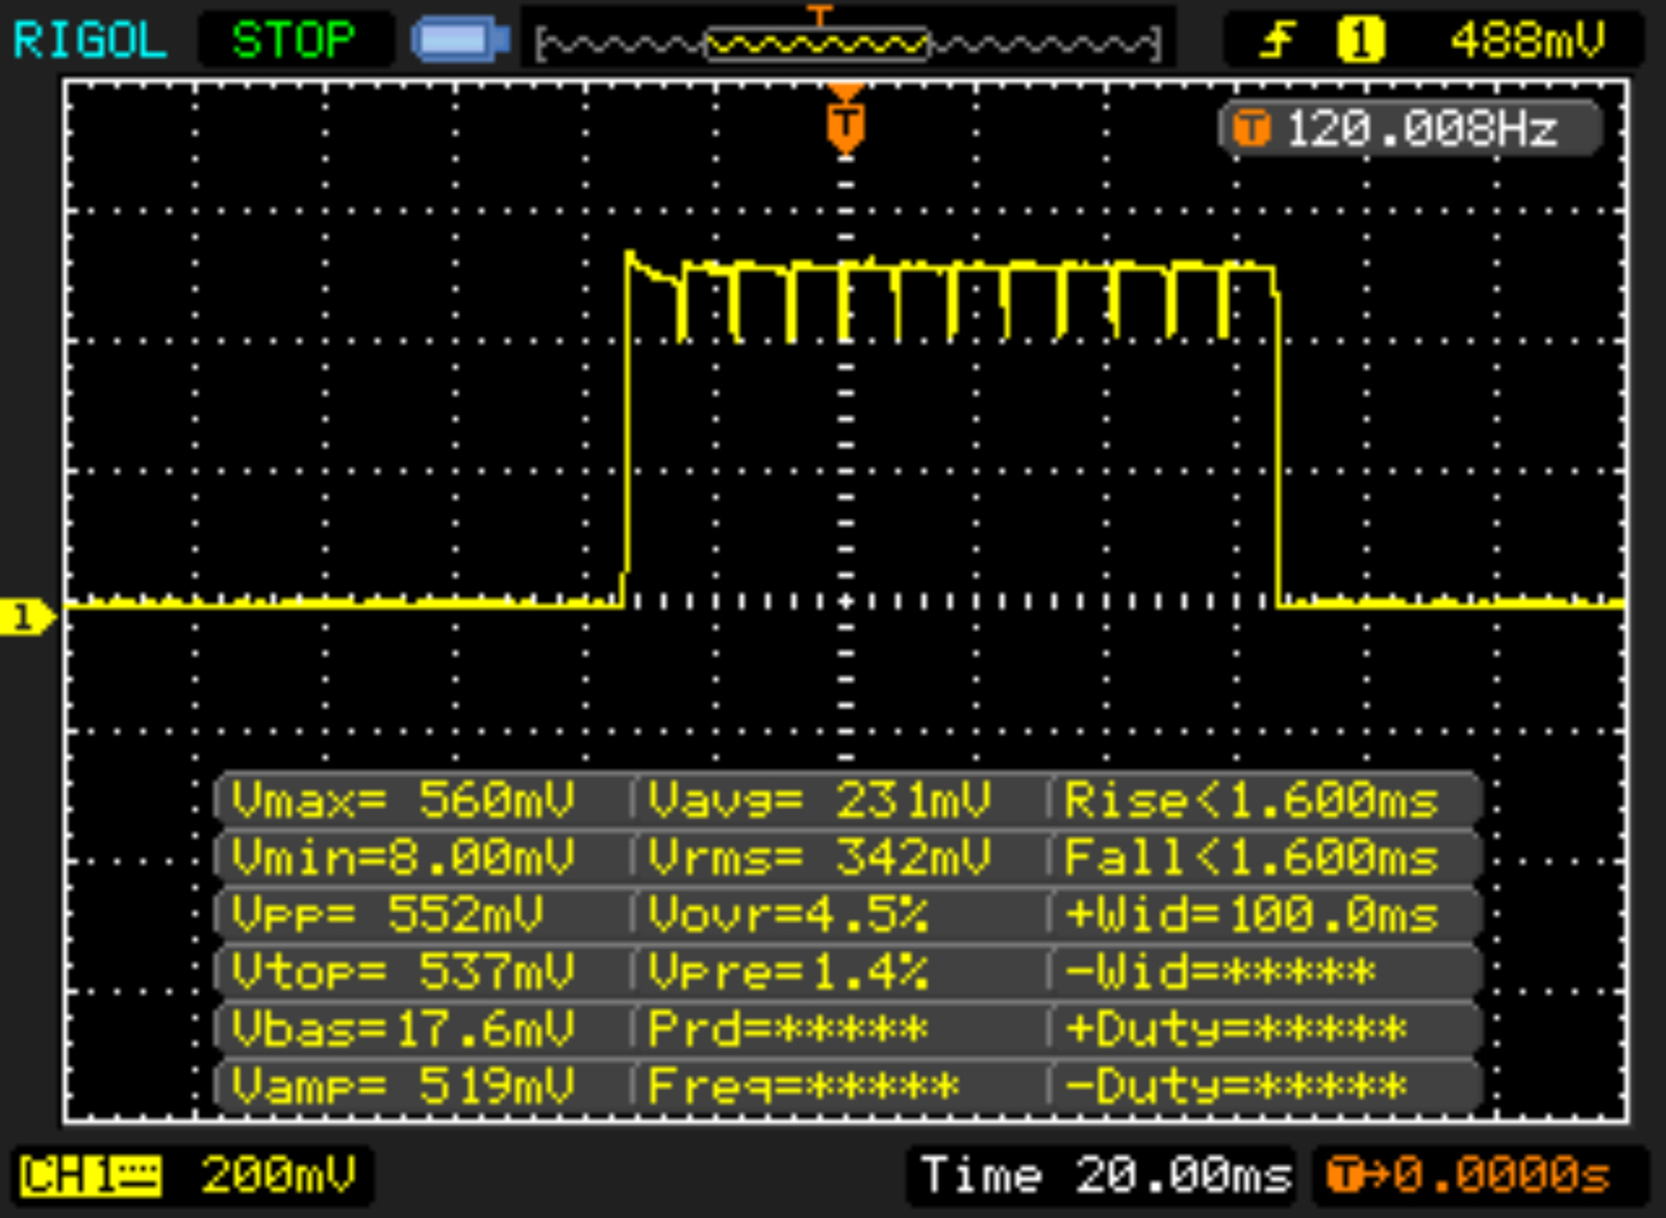Screen dimensions: 1666x1218
Task: Click channel 1 ground level marker
Action: [26, 618]
